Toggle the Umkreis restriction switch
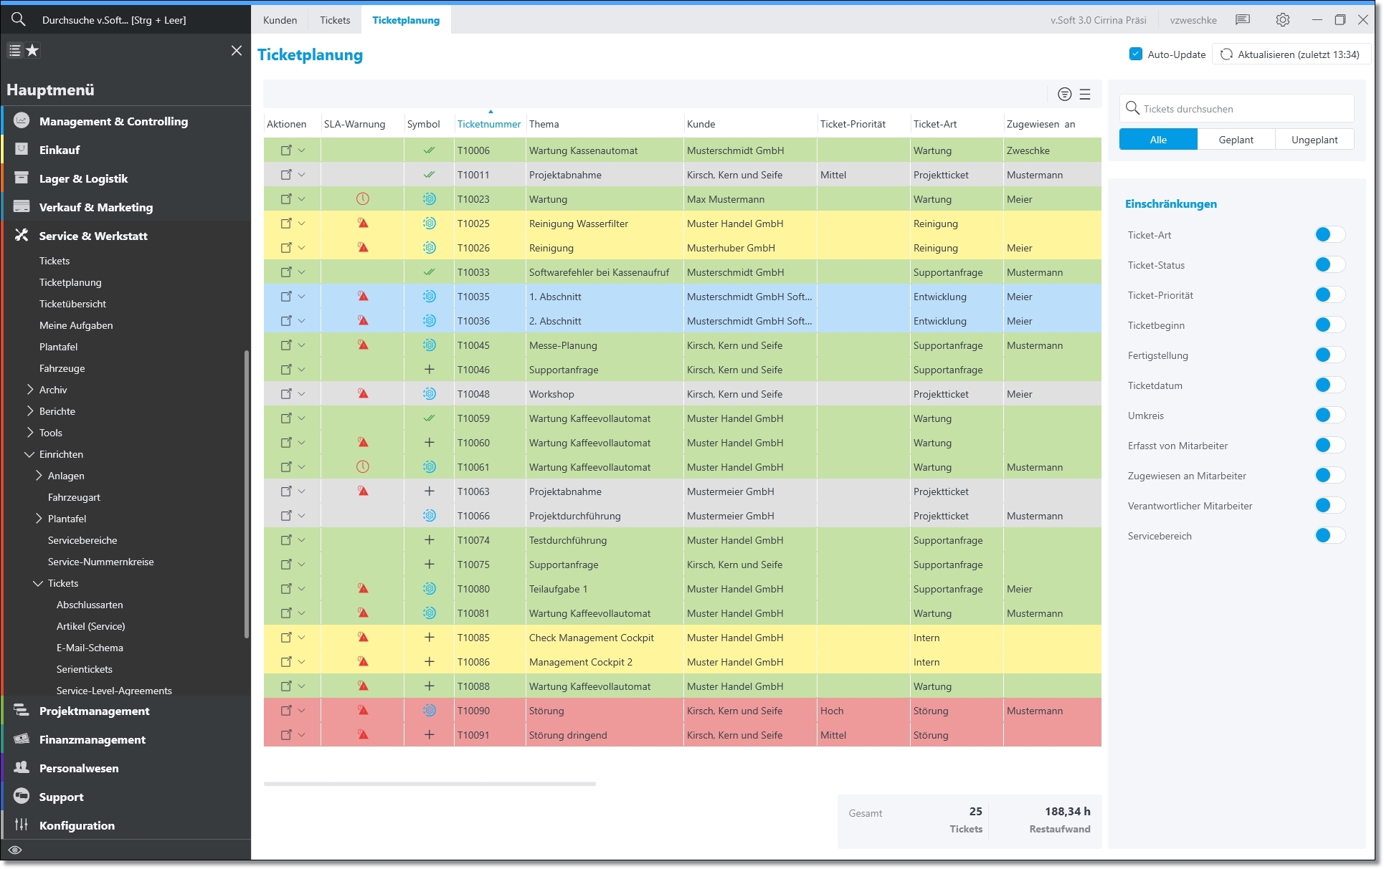Image resolution: width=1384 pixels, height=869 pixels. point(1329,416)
